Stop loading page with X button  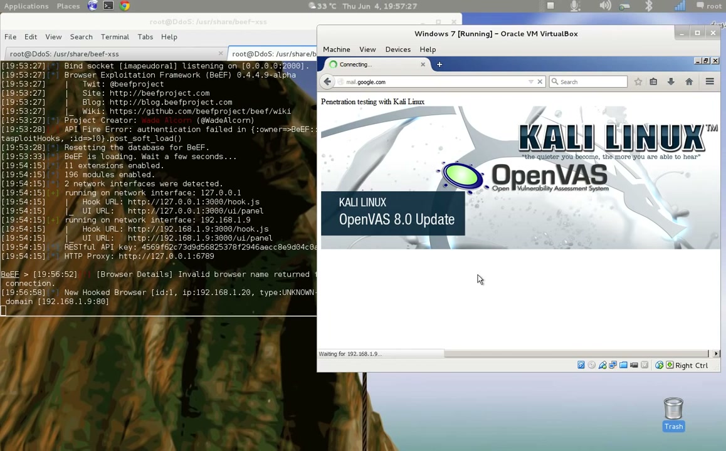click(540, 82)
